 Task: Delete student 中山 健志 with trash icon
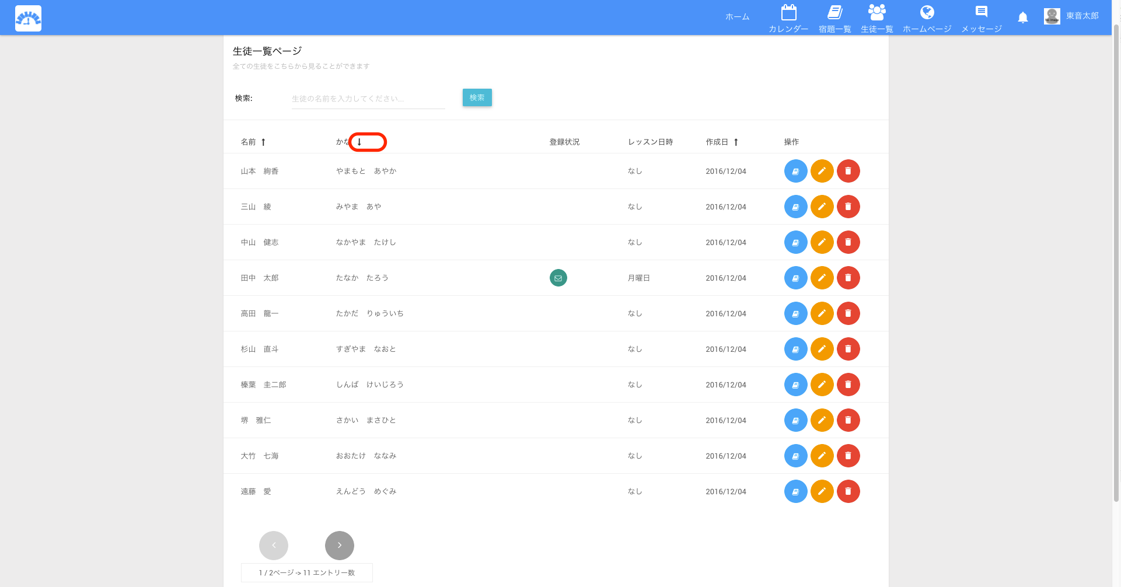[848, 242]
